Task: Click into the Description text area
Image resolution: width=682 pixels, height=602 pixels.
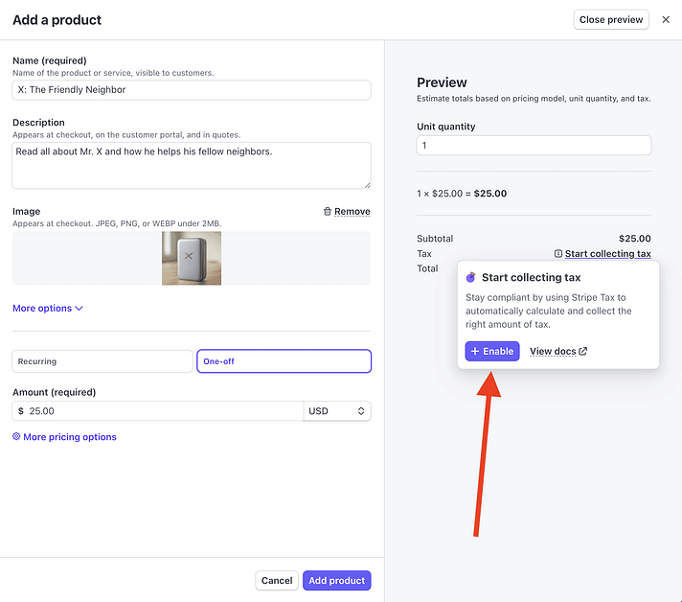Action: tap(191, 165)
